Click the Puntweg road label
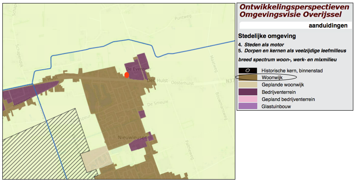356x183 pixels. pyautogui.click(x=181, y=18)
